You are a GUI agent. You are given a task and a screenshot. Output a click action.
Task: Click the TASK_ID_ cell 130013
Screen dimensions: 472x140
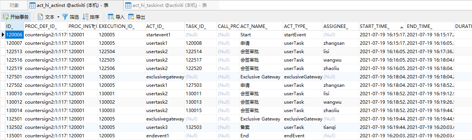200,102
